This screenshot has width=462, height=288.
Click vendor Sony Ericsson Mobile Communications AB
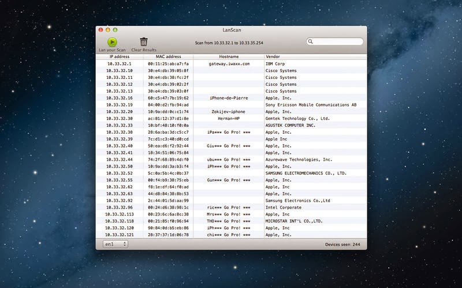[x=311, y=105]
